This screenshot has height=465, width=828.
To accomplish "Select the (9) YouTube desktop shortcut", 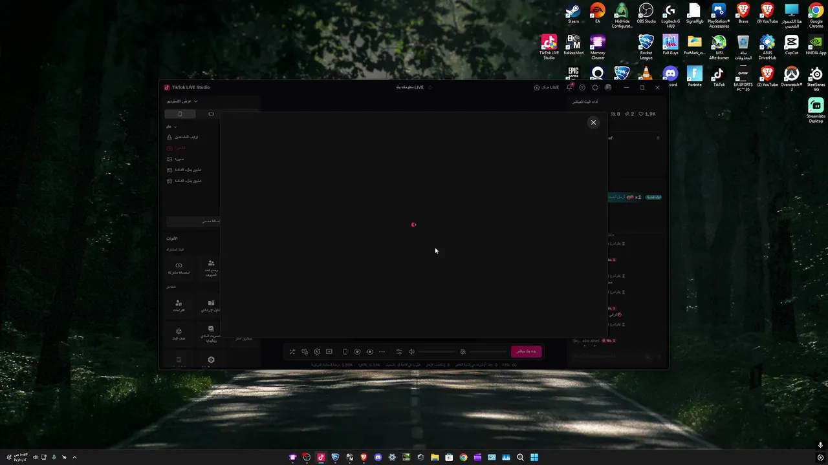I will click(767, 14).
